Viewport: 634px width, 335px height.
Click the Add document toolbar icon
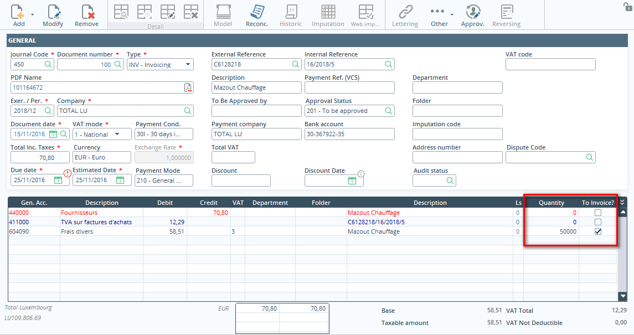tap(18, 12)
